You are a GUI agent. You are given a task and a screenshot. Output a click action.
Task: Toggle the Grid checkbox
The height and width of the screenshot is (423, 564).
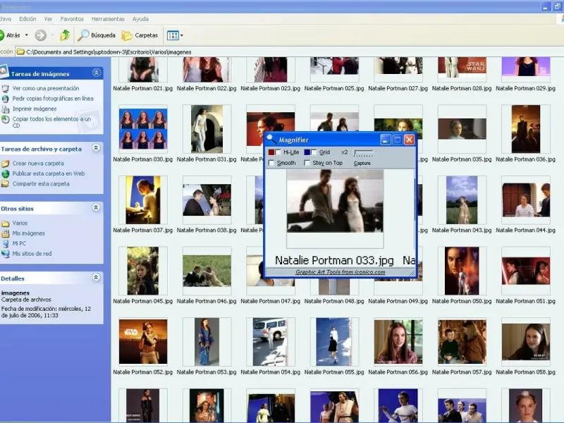tap(314, 152)
